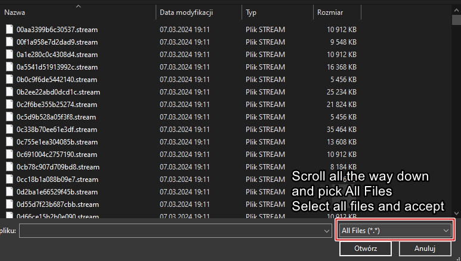Sort by Rozmiar column header

(330, 12)
